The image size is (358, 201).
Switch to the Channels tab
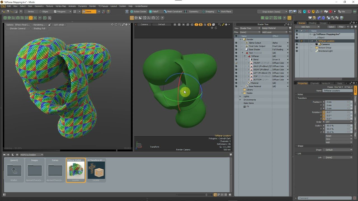coord(314,83)
